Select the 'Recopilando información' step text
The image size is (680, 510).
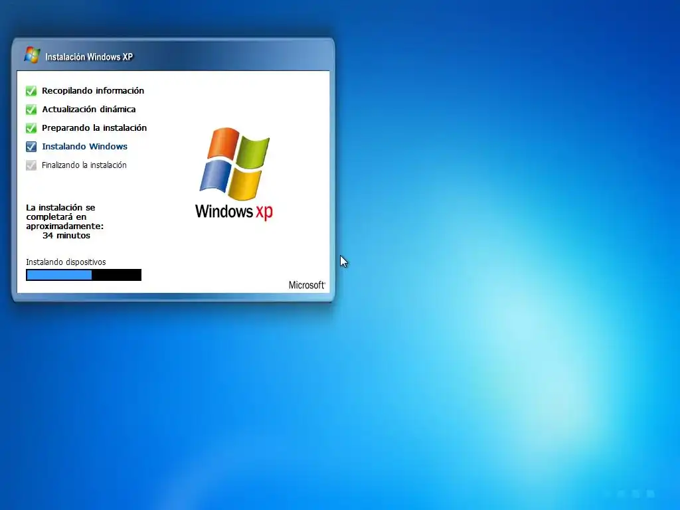tap(93, 90)
